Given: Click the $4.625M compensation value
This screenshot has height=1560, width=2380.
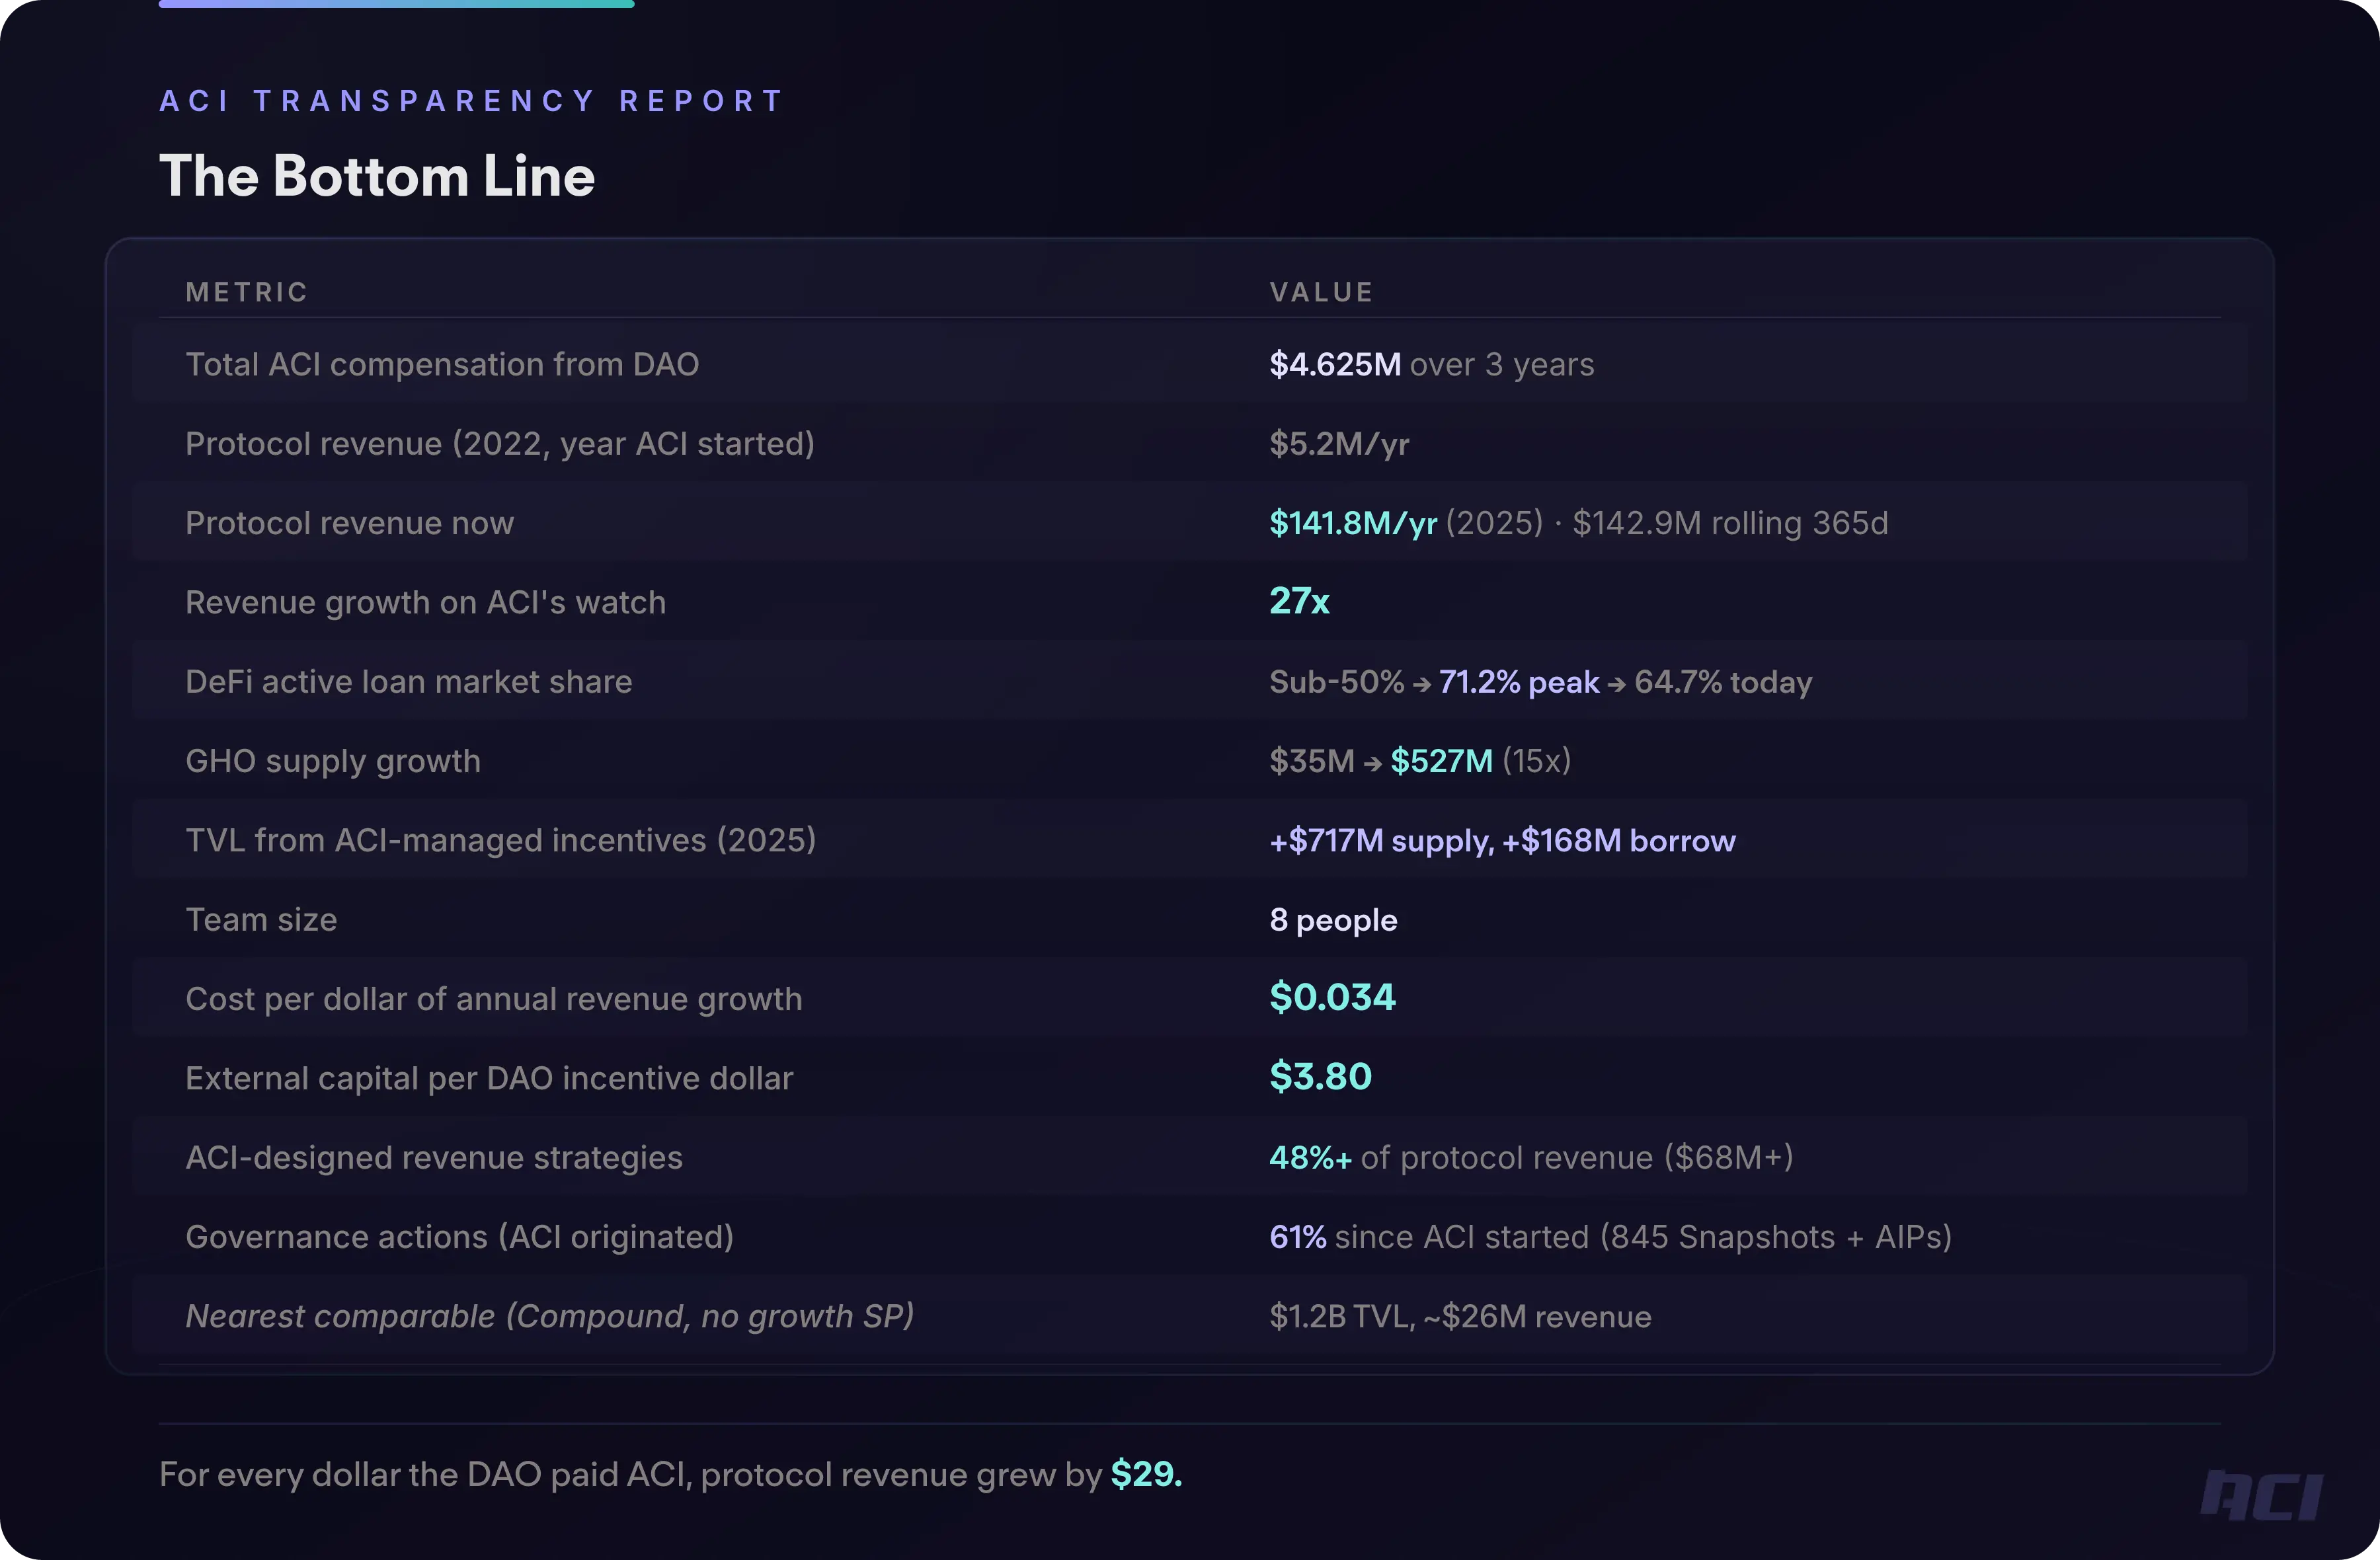Looking at the screenshot, I should pyautogui.click(x=1335, y=364).
